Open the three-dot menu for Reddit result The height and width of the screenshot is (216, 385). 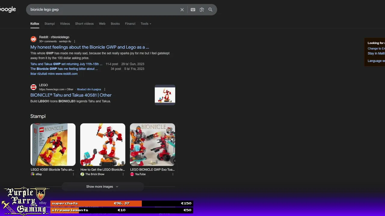pos(75,41)
